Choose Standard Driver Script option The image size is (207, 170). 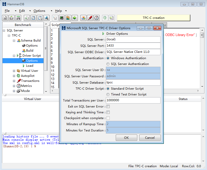pyautogui.click(x=108, y=89)
